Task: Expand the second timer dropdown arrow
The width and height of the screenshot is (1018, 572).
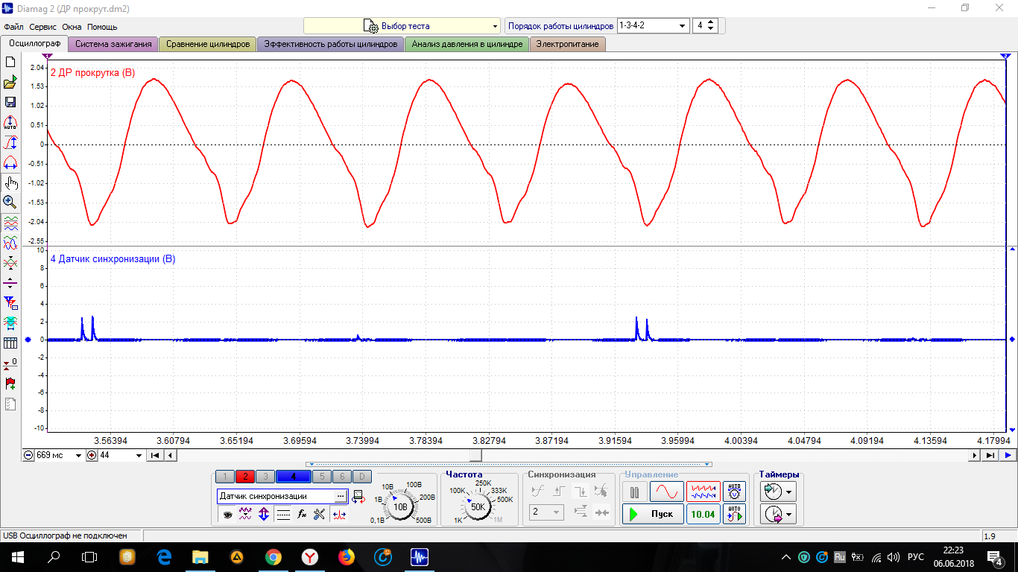Action: [x=788, y=514]
